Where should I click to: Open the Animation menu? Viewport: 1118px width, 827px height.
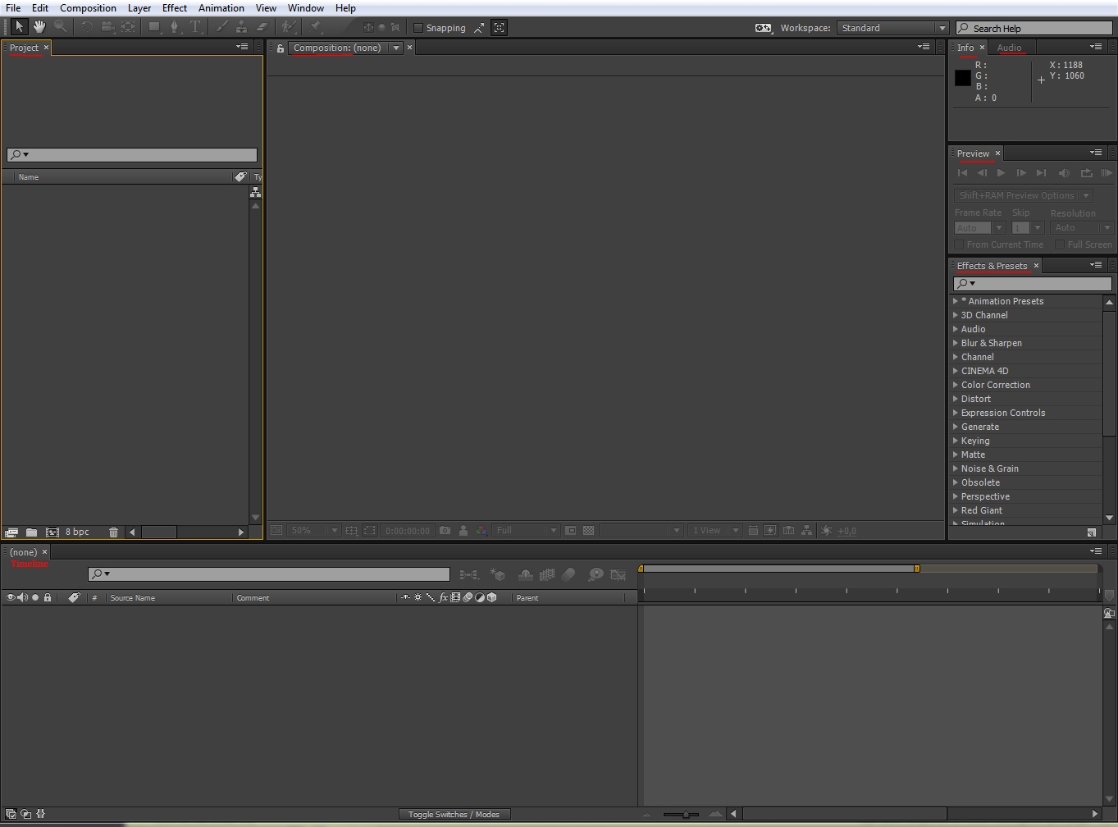pos(221,8)
